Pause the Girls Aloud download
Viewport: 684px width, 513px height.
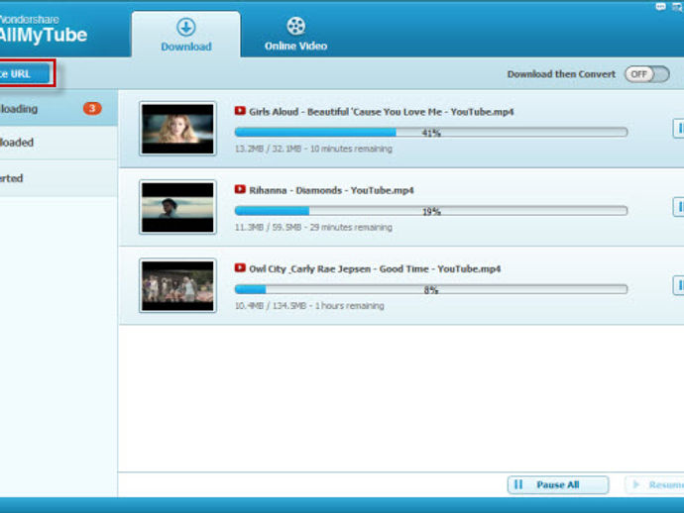(x=679, y=128)
